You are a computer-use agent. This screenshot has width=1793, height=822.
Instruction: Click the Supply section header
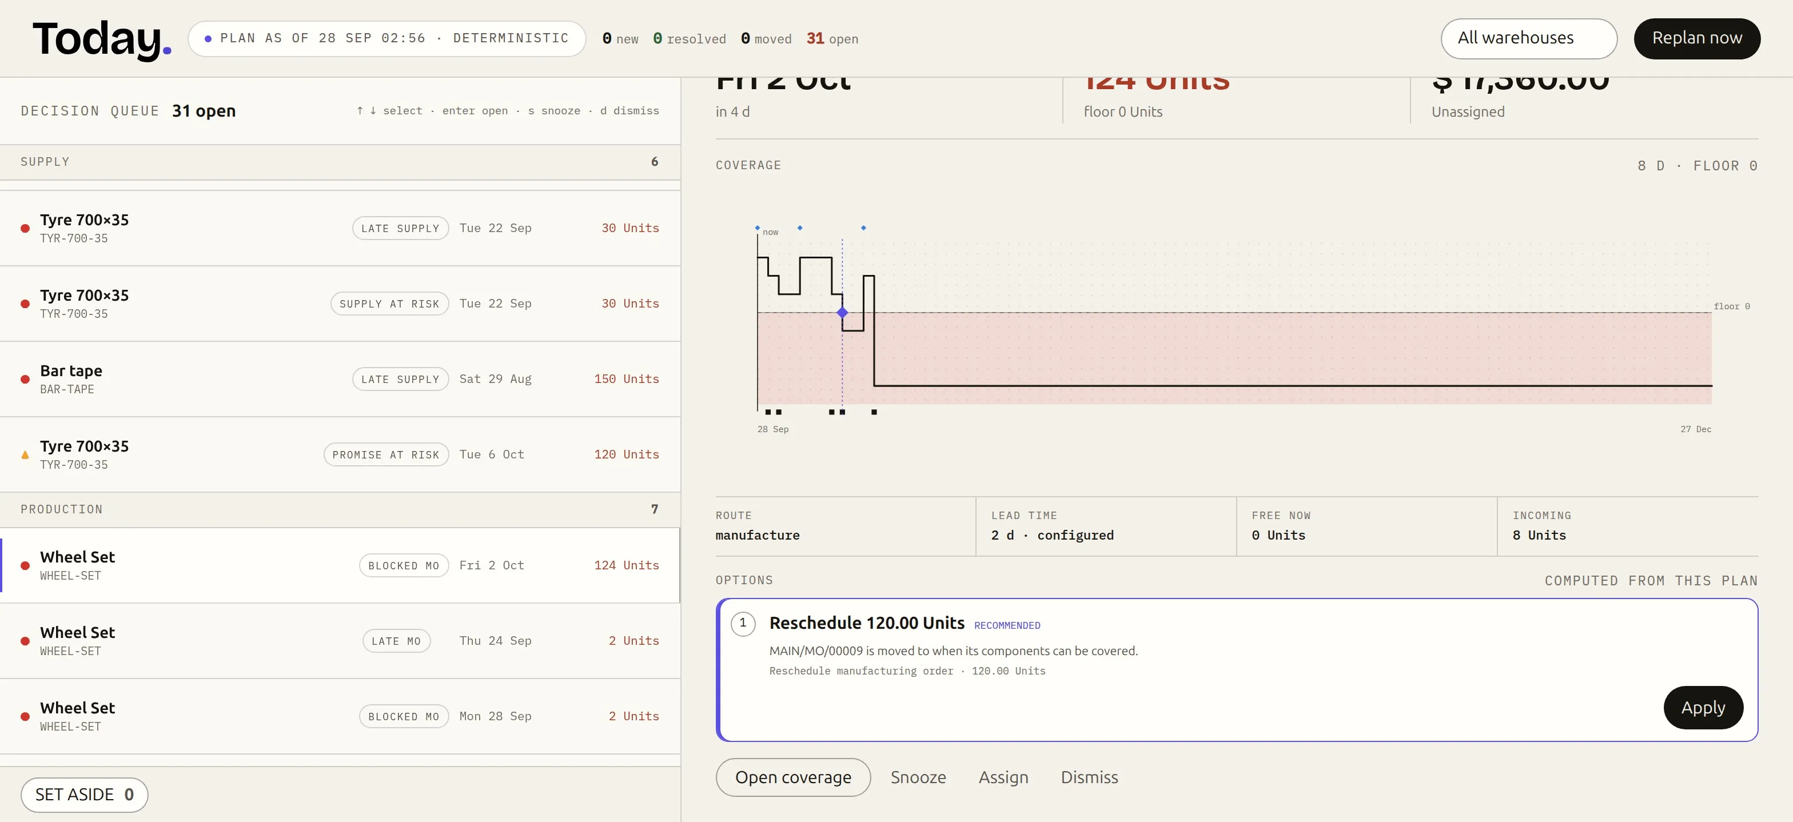pos(340,161)
